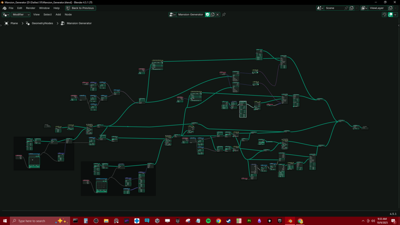Toggle the node editor pin icon
This screenshot has height=225, width=400.
coord(224,15)
